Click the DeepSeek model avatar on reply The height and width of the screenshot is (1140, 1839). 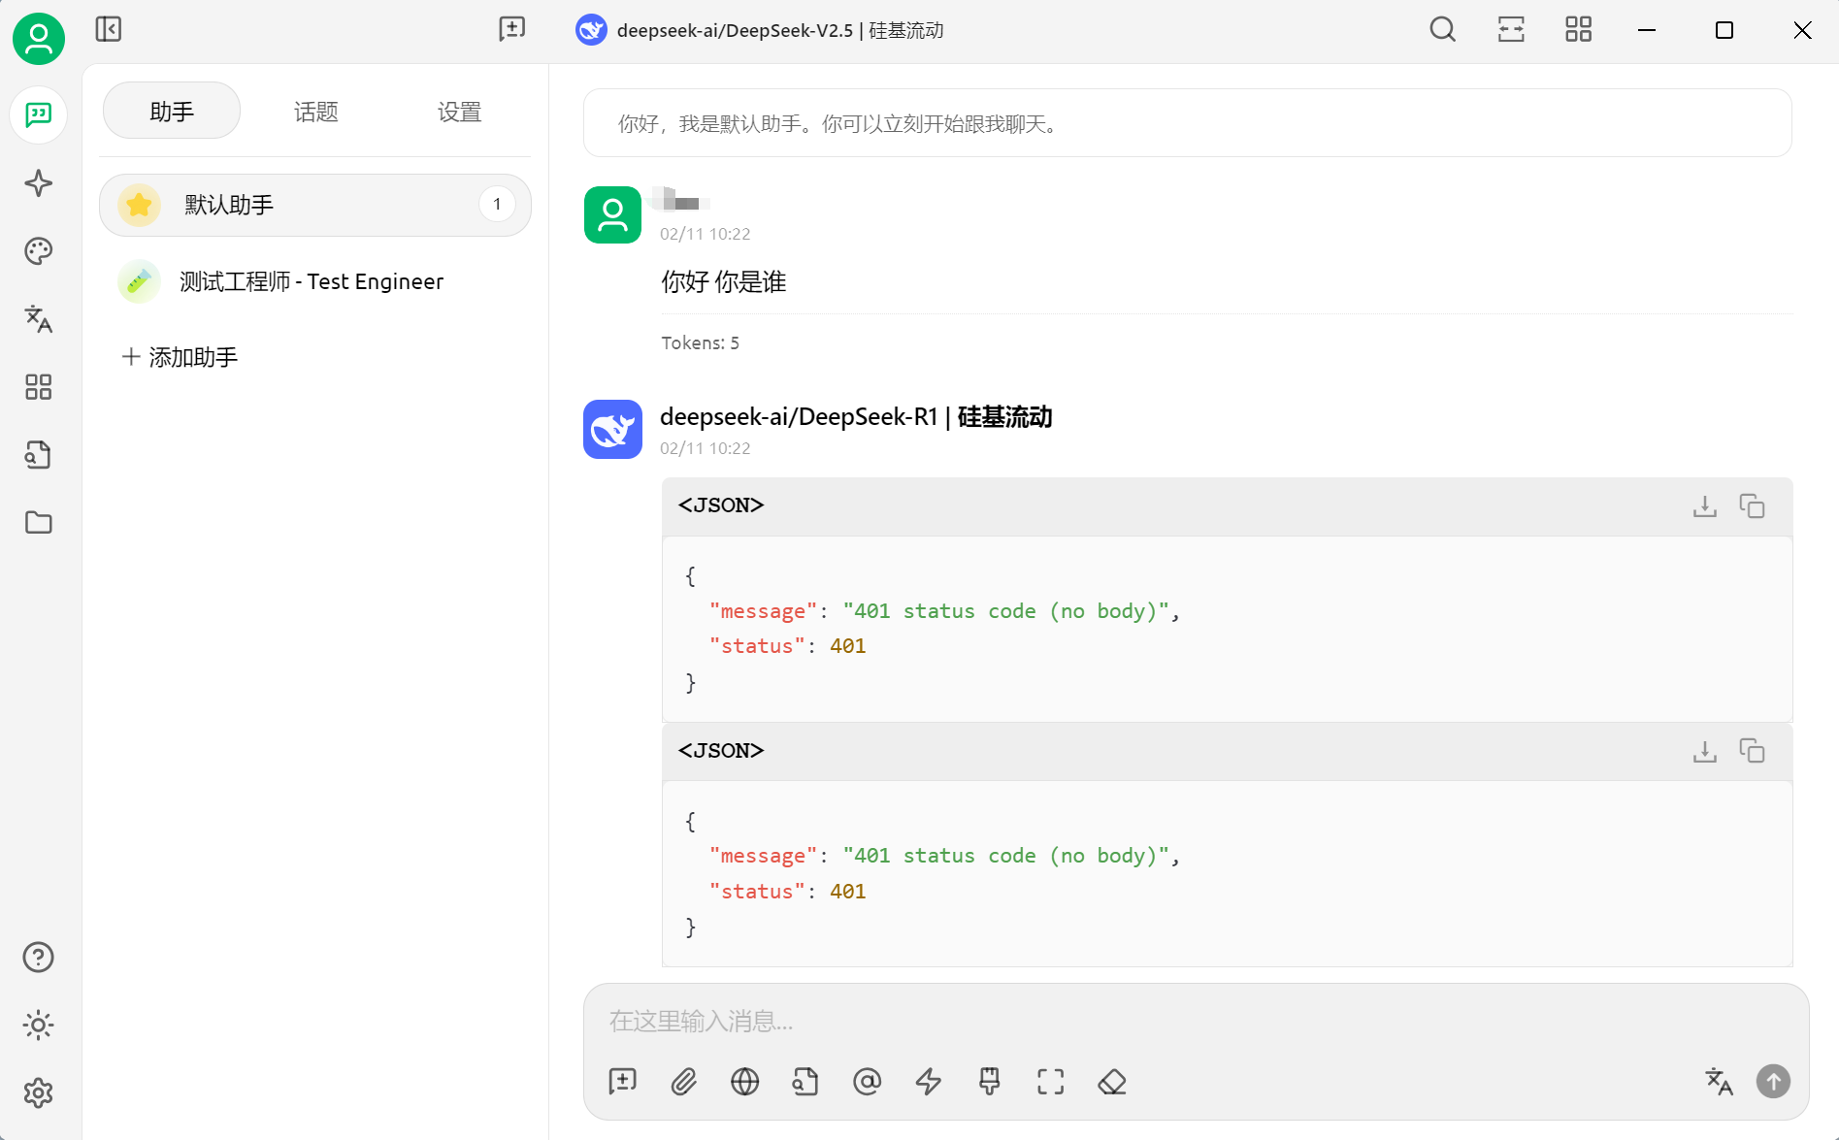(612, 429)
